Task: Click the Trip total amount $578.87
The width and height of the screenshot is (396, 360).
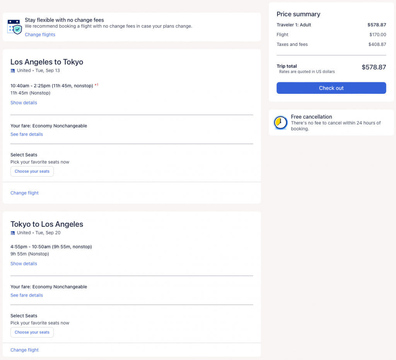Action: click(374, 67)
